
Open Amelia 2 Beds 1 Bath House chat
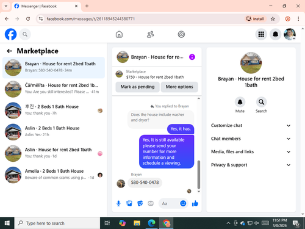click(54, 175)
